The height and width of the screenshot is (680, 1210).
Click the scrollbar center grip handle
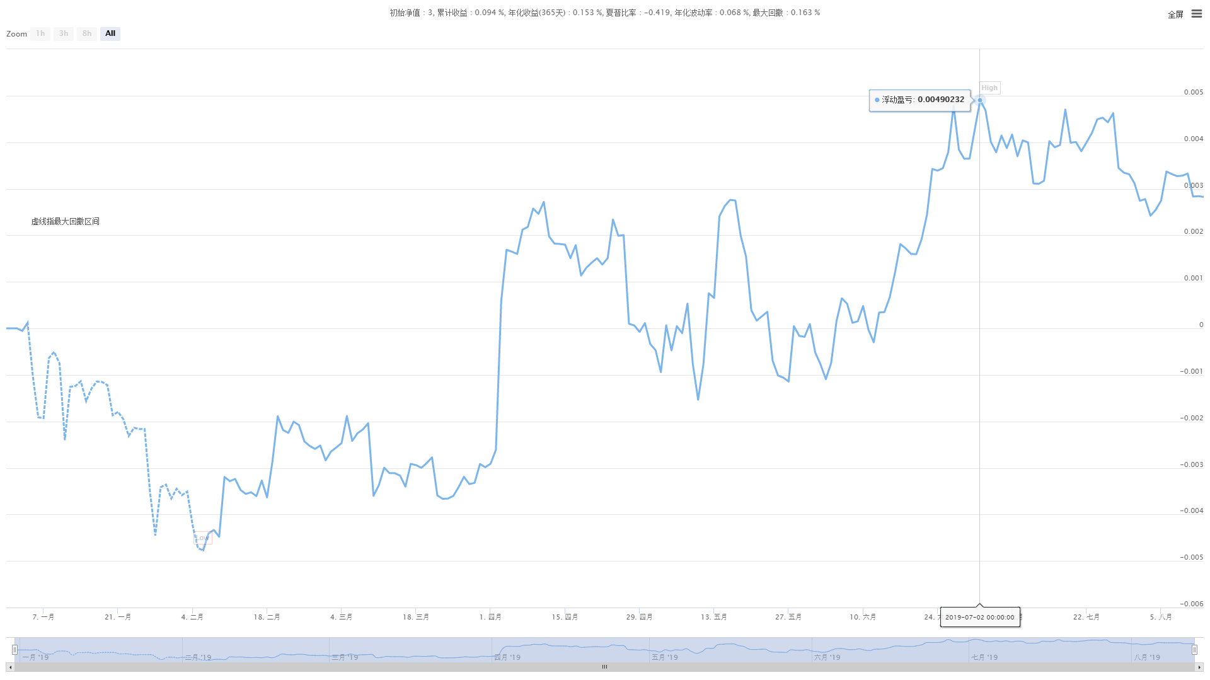pyautogui.click(x=604, y=667)
